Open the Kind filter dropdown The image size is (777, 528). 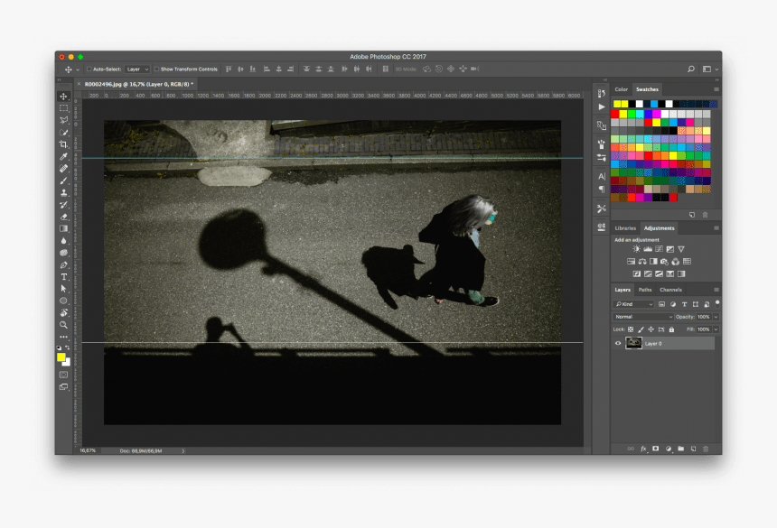pos(633,303)
